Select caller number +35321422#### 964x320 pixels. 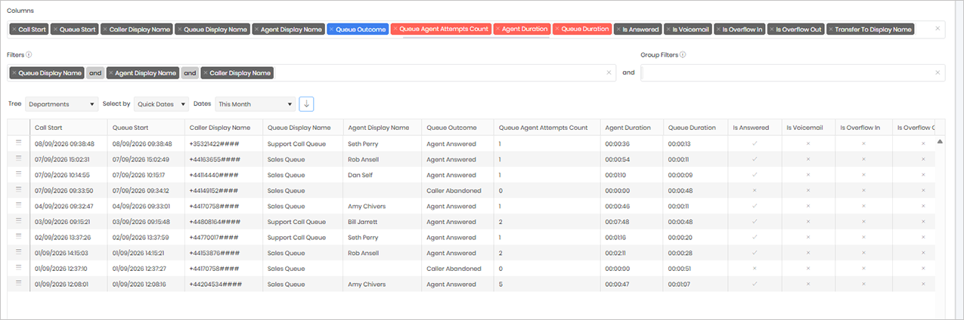215,143
